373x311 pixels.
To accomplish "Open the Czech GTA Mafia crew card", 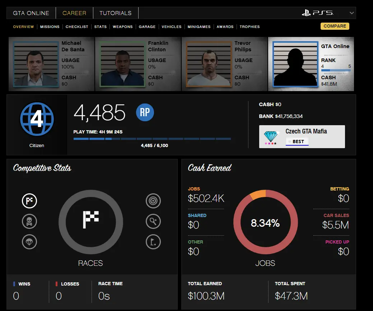I will (x=302, y=137).
